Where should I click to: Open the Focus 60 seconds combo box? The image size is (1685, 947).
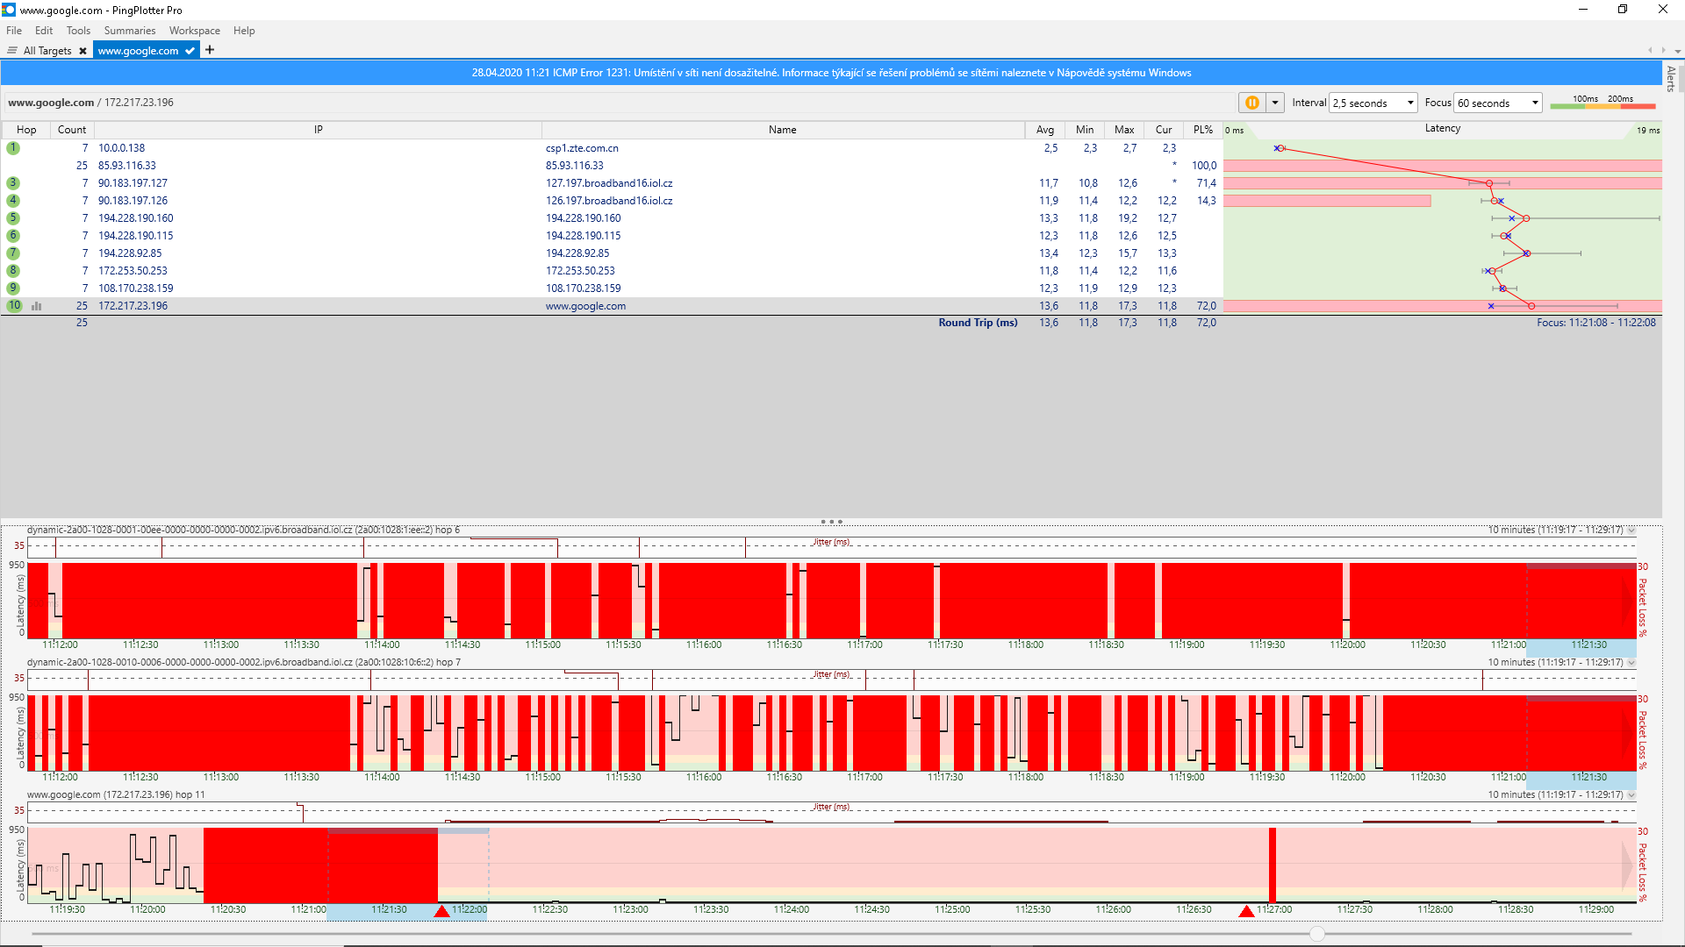coord(1498,103)
